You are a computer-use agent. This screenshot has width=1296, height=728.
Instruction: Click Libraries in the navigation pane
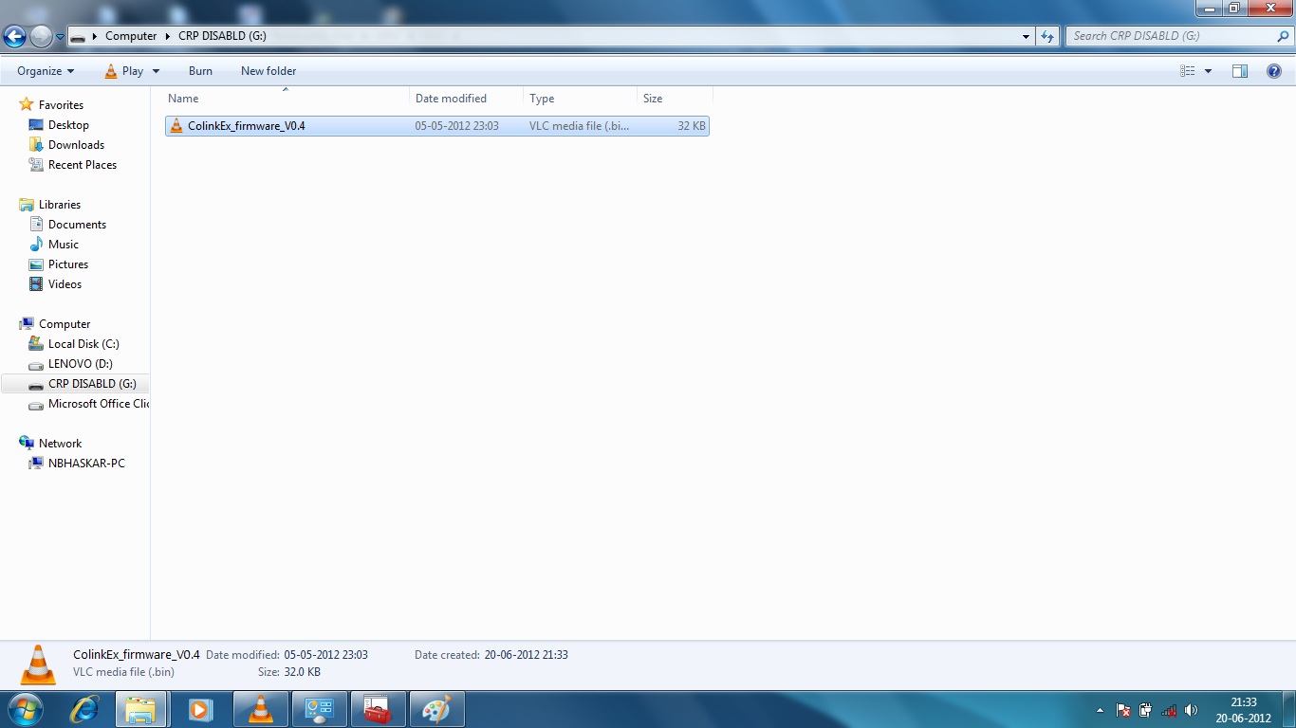point(60,205)
